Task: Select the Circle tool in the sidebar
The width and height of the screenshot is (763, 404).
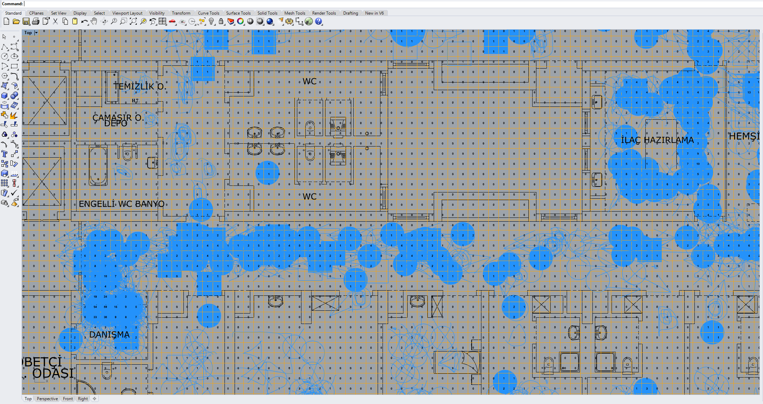Action: tap(5, 56)
